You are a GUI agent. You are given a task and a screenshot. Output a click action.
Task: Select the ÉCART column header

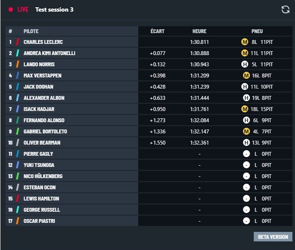pyautogui.click(x=158, y=31)
